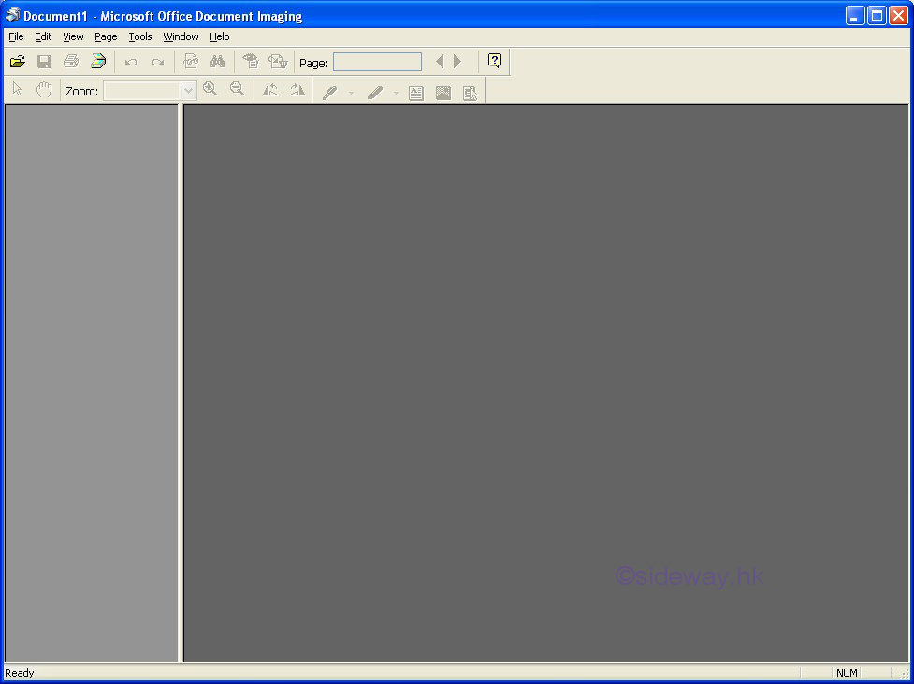Click the Zoom Out magnifier
914x684 pixels.
pyautogui.click(x=237, y=89)
